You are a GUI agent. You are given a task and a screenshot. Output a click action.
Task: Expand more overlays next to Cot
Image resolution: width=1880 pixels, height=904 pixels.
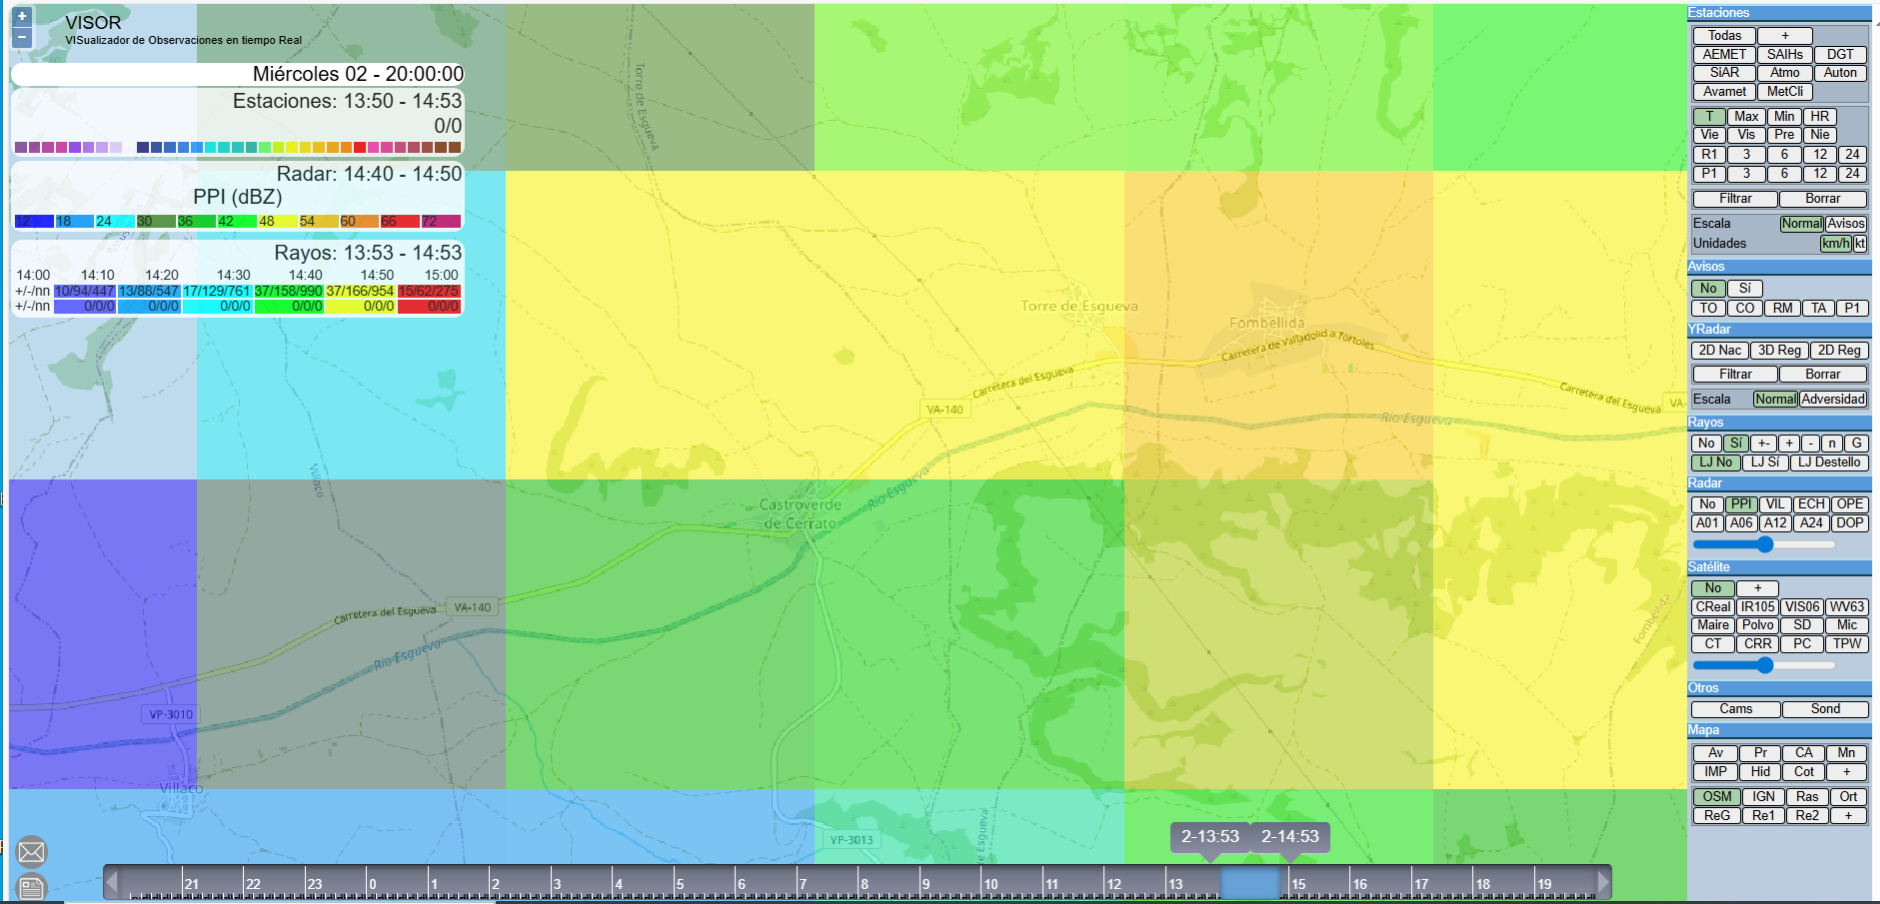click(1846, 772)
